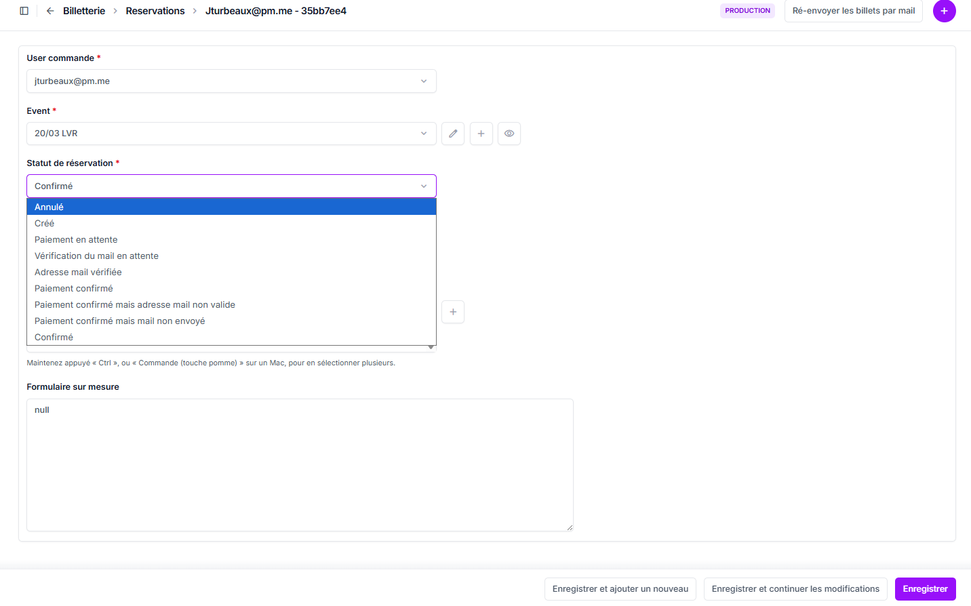Viewport: 971px width, 606px height.
Task: Collapse the Statut de réservation dropdown
Action: [231, 186]
